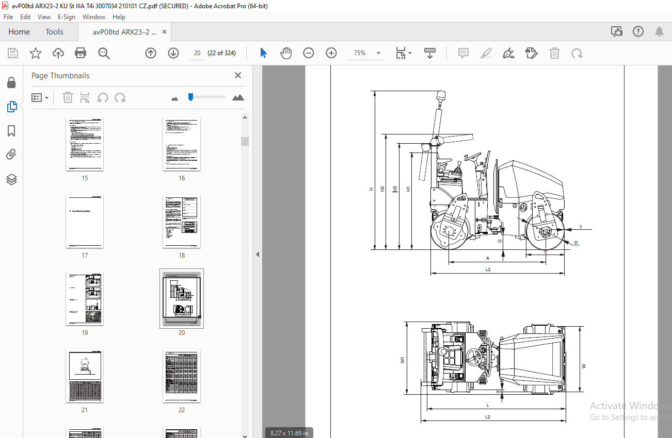Zoom out with the minus button
This screenshot has width=672, height=438.
(309, 53)
